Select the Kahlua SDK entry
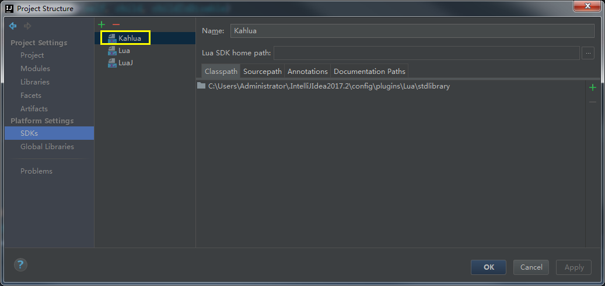The image size is (605, 286). coord(145,38)
